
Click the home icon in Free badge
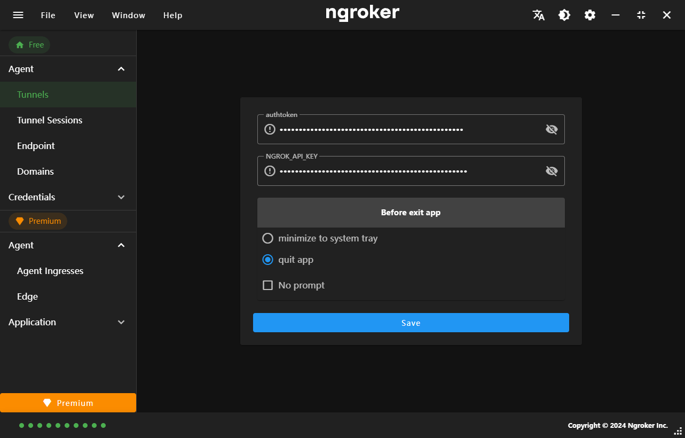coord(20,45)
